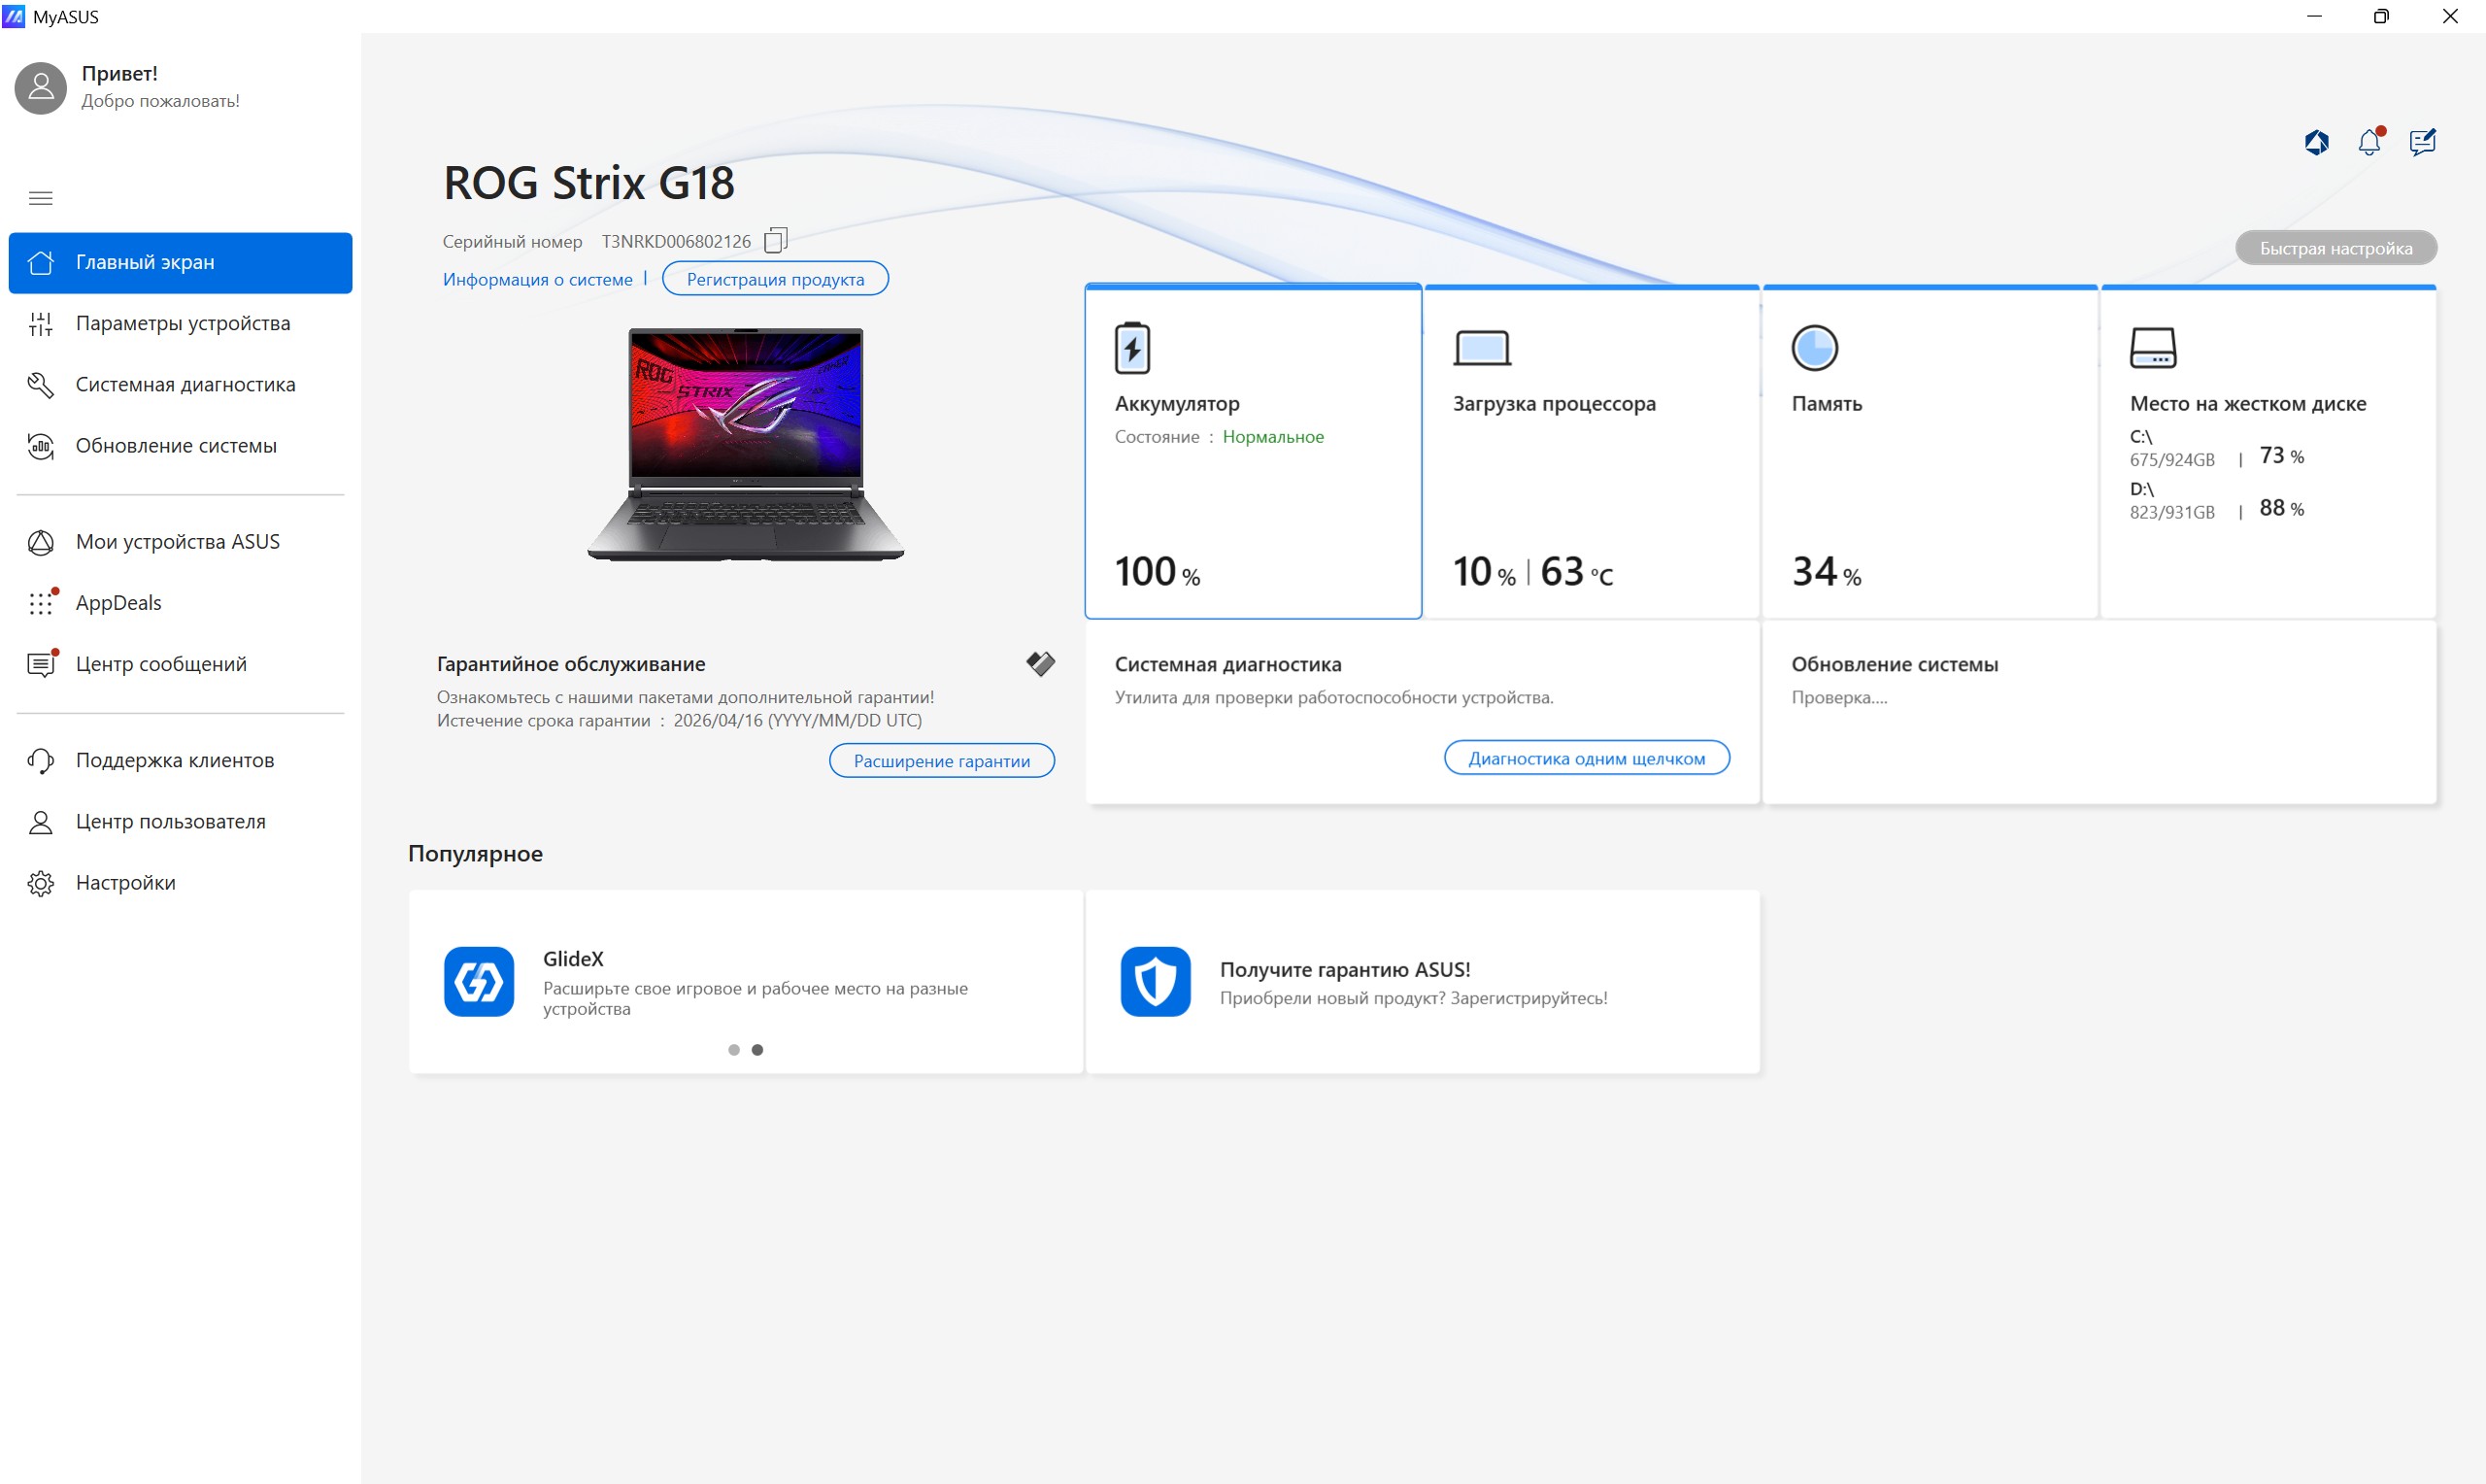Click the Проверка.... update status text
This screenshot has height=1484, width=2486.
[1839, 698]
